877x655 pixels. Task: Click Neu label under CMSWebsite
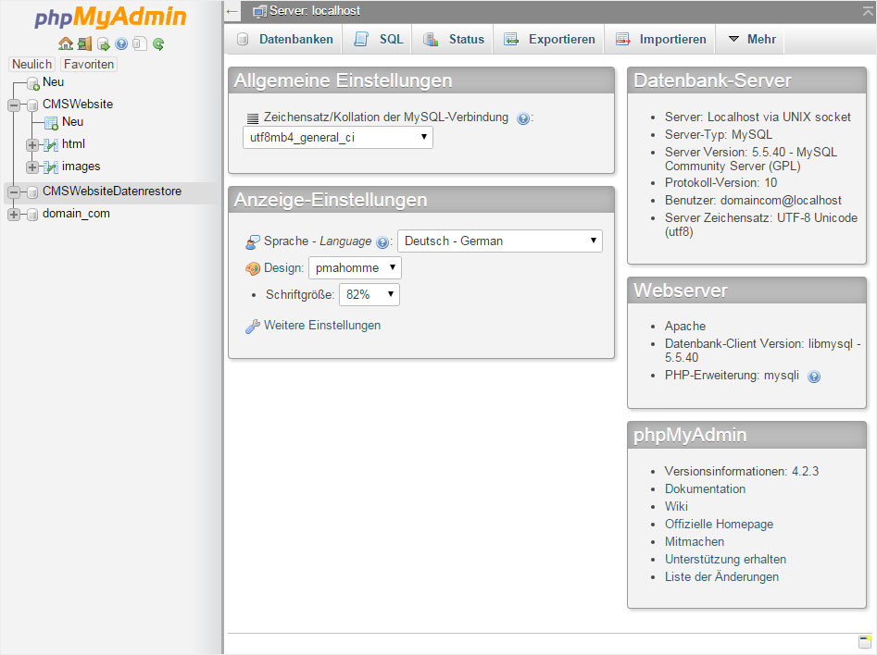tap(73, 122)
